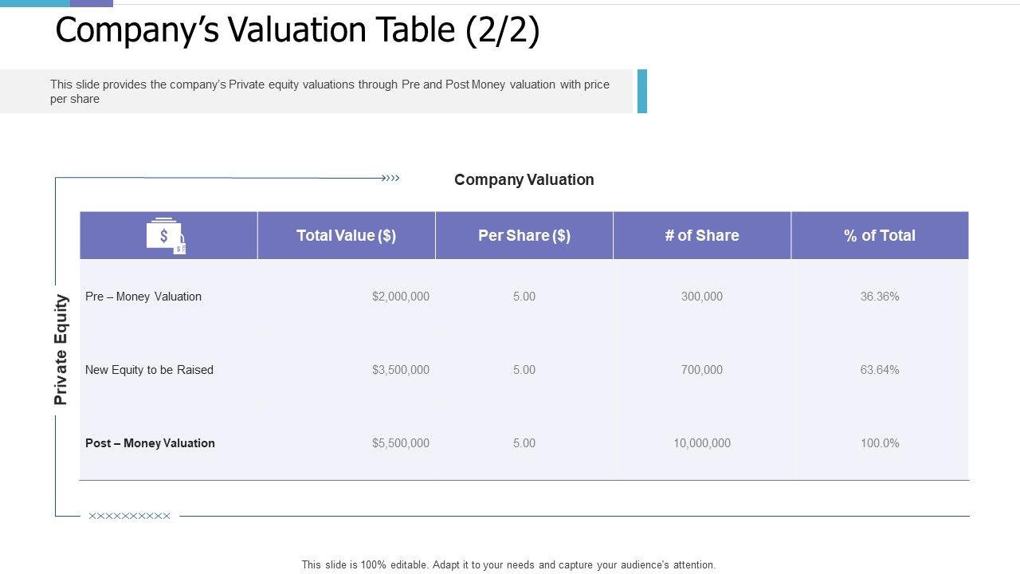Screen dimensions: 1020x574
Task: Select the $2,000,000 total value cell
Action: tap(400, 297)
